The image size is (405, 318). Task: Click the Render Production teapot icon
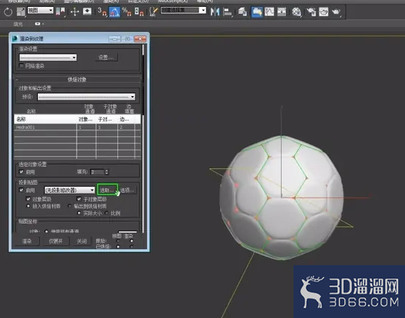click(x=336, y=12)
